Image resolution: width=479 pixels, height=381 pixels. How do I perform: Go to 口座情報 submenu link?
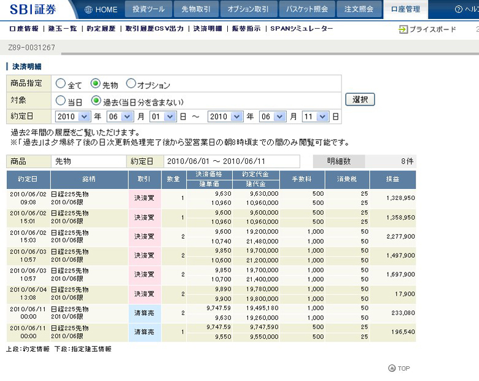(x=24, y=29)
